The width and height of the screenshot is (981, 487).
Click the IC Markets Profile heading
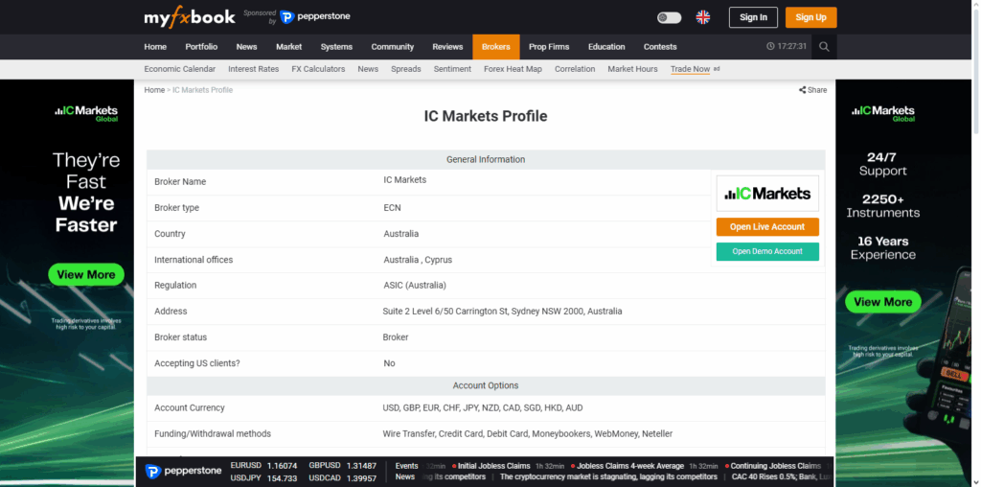pyautogui.click(x=486, y=116)
